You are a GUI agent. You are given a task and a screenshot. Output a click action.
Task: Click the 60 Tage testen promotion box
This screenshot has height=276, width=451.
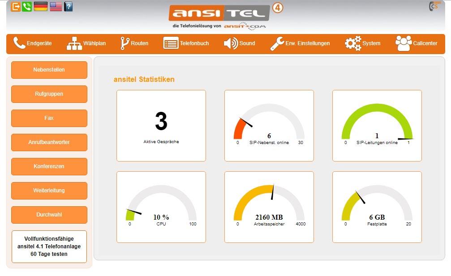49,246
